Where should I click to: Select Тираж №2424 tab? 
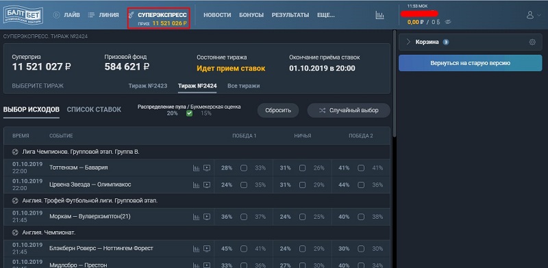click(x=197, y=86)
